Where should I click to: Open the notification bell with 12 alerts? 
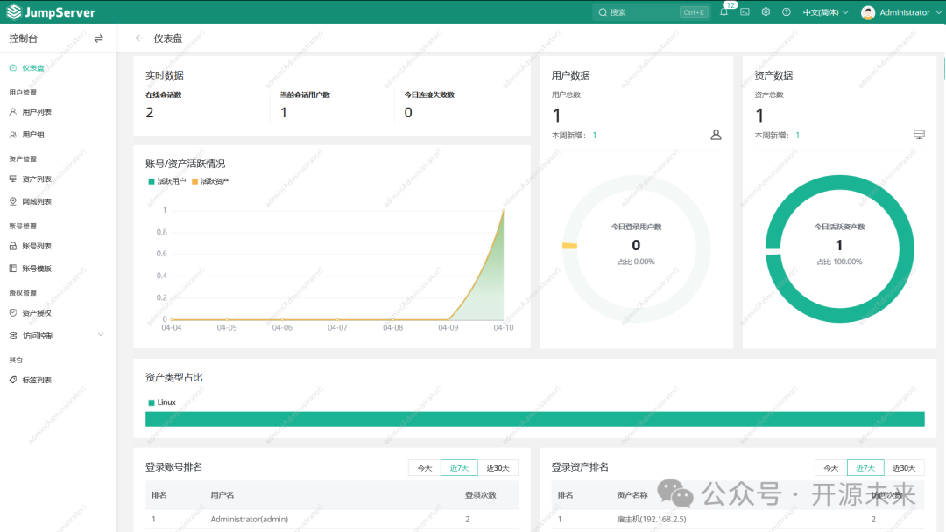(724, 11)
